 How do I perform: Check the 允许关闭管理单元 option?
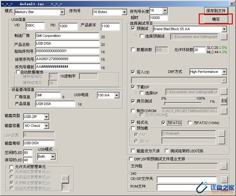12,167
